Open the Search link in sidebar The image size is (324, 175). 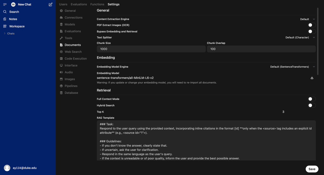pyautogui.click(x=14, y=12)
